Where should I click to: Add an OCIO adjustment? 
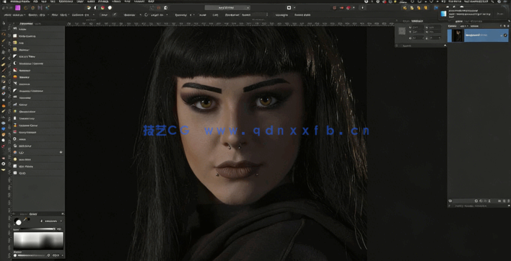coord(38,173)
